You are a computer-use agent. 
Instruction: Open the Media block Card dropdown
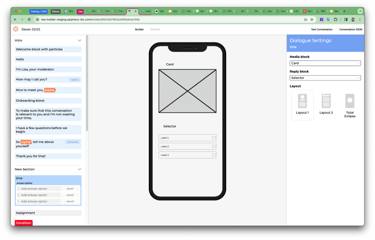tap(325, 63)
